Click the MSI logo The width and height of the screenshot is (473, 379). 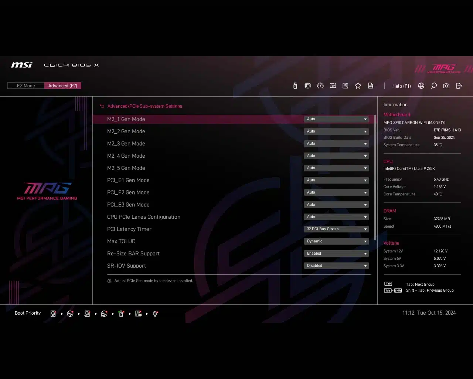click(22, 65)
